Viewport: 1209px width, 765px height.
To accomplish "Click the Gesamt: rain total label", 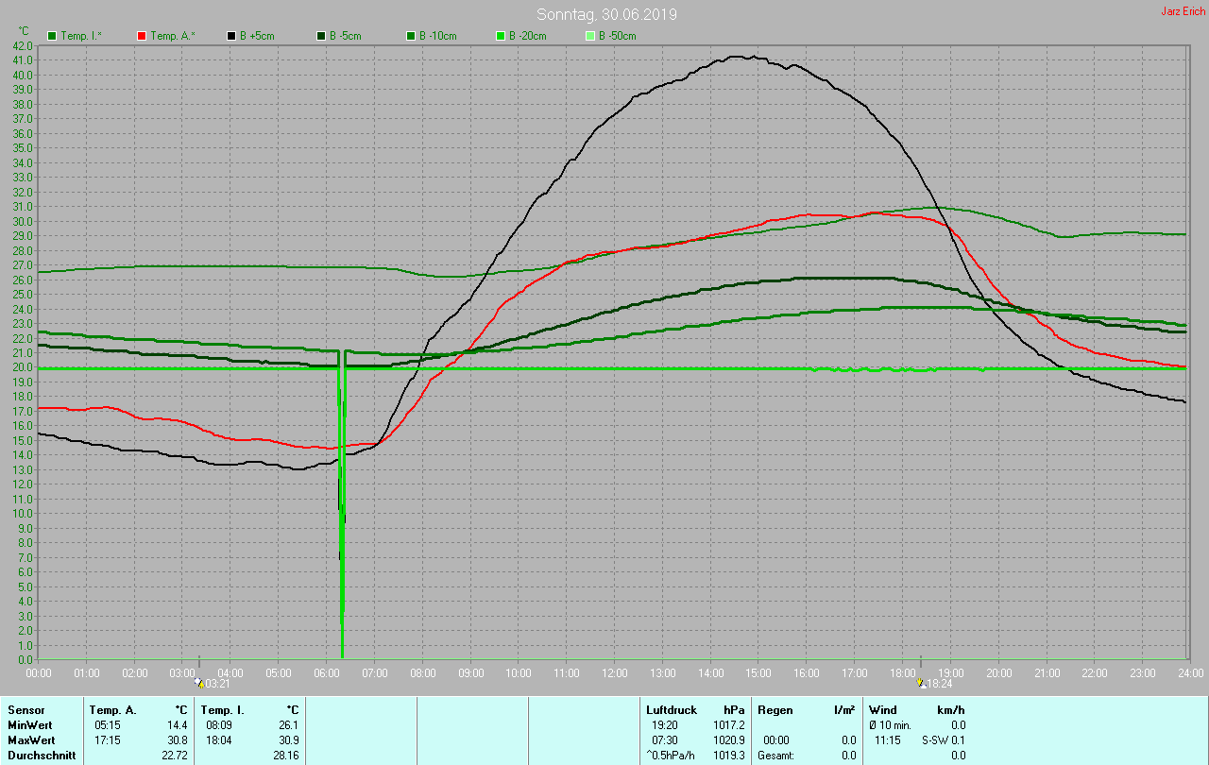I will click(x=775, y=755).
